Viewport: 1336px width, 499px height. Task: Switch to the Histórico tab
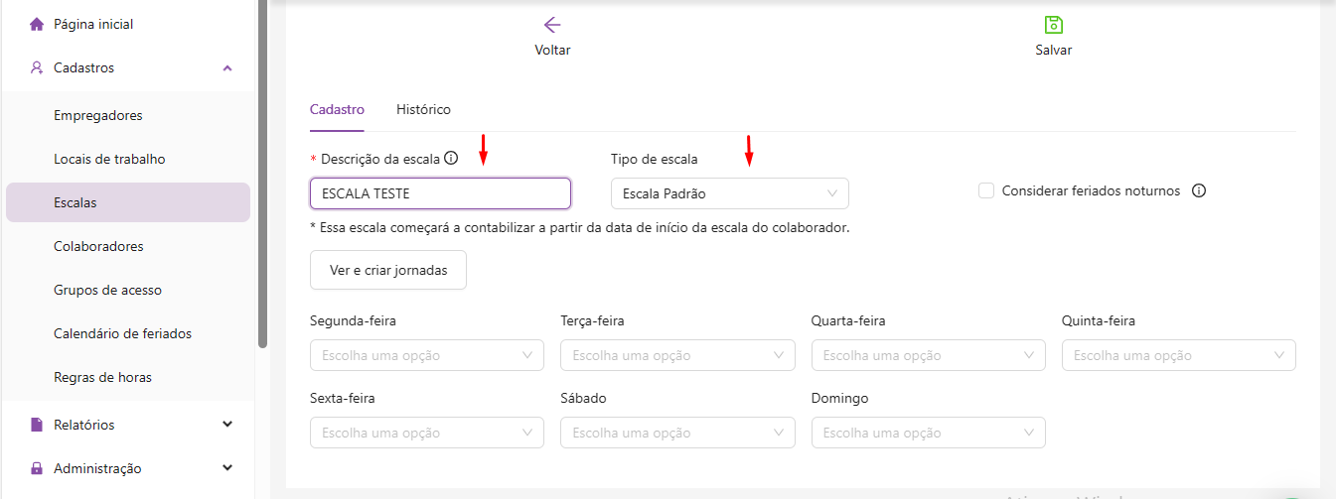click(423, 109)
